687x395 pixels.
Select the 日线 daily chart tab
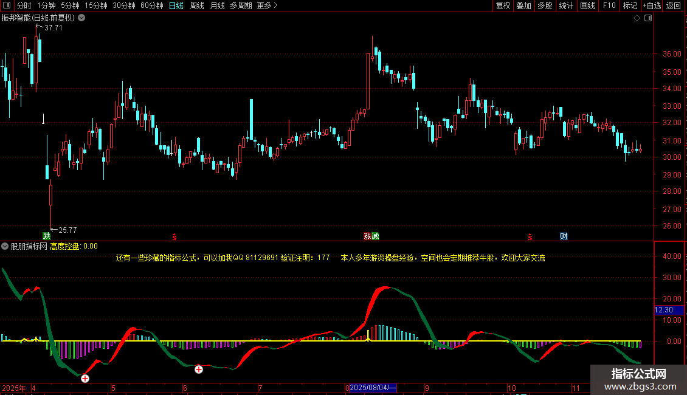pos(176,5)
